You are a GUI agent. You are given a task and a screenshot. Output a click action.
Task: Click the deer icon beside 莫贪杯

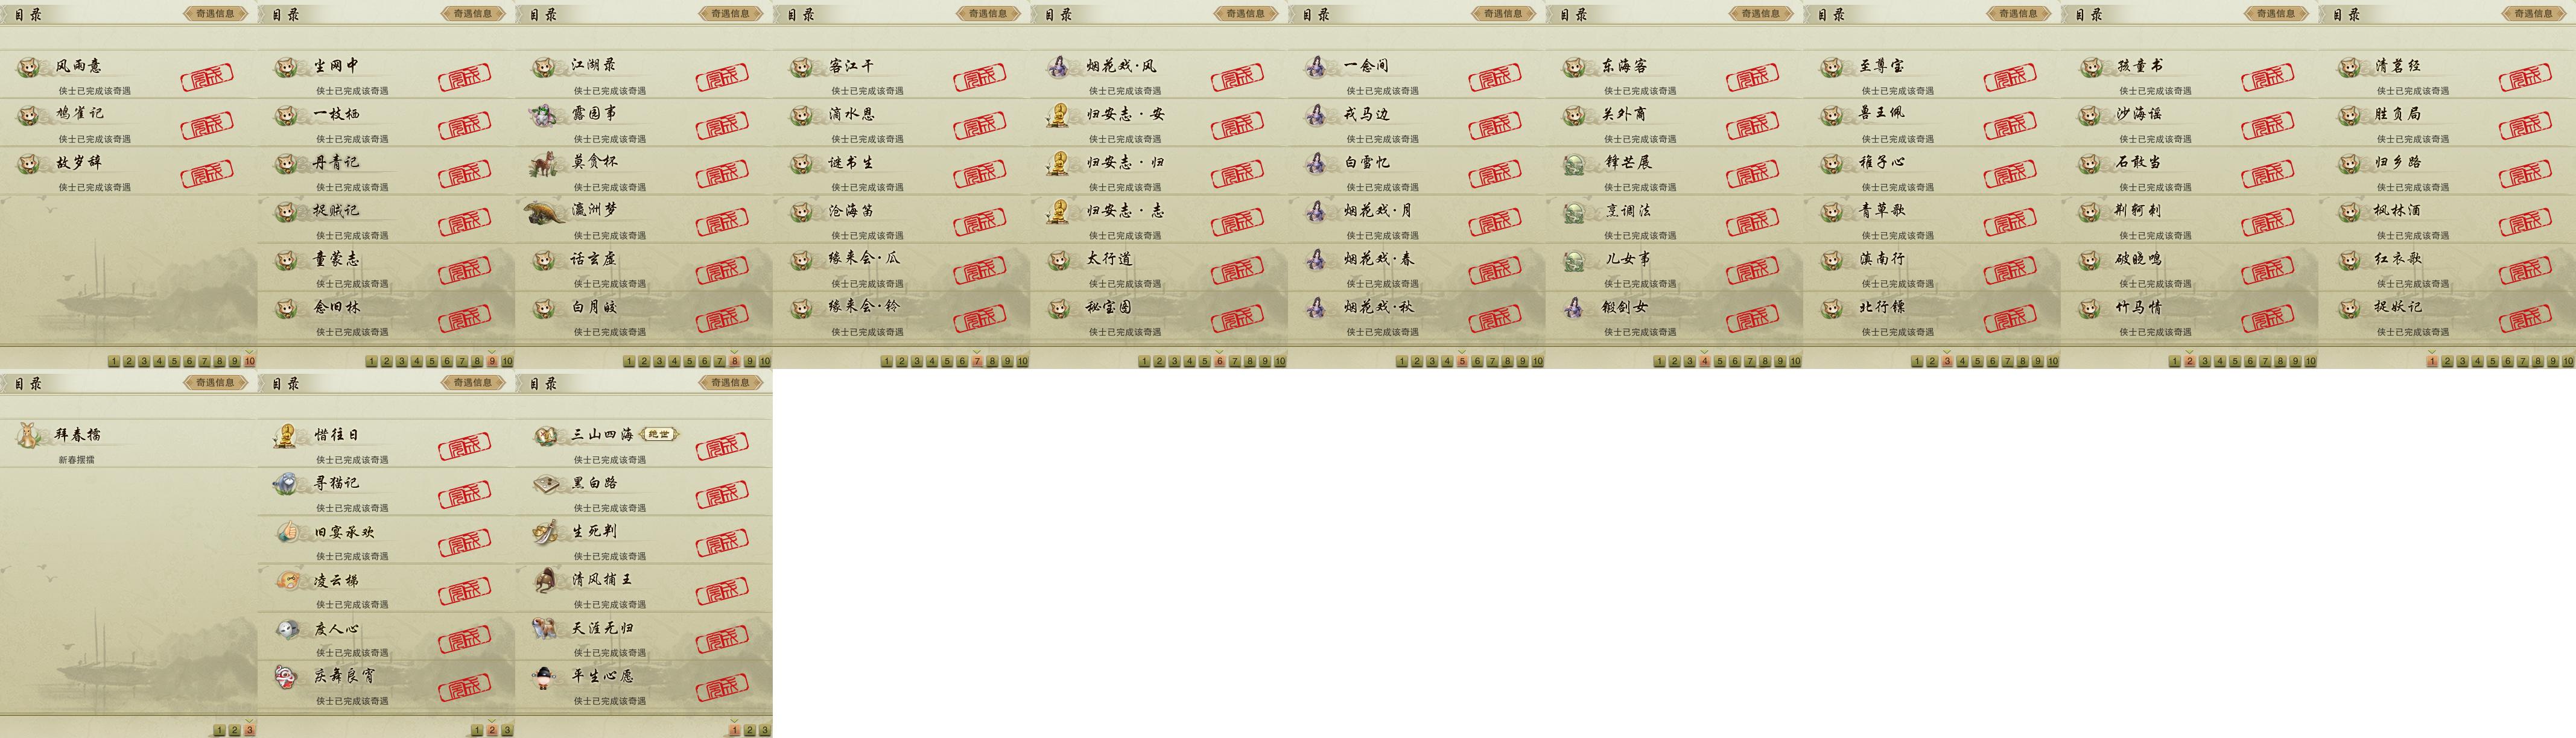tap(545, 163)
